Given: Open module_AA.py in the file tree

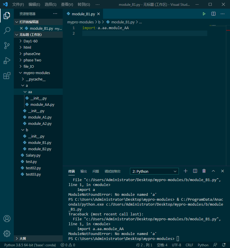Looking at the screenshot, I should coord(38,105).
